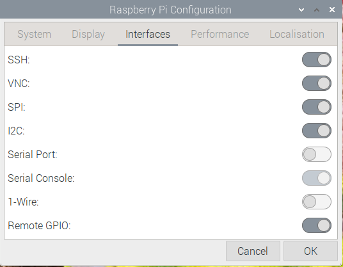This screenshot has width=343, height=267.
Task: Confirm settings with the OK button
Action: pyautogui.click(x=310, y=251)
